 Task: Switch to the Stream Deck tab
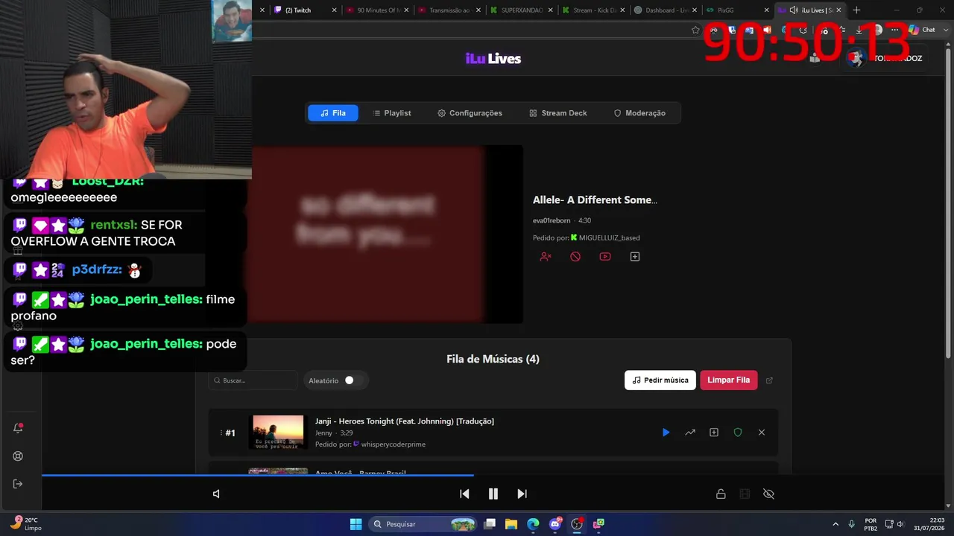558,113
